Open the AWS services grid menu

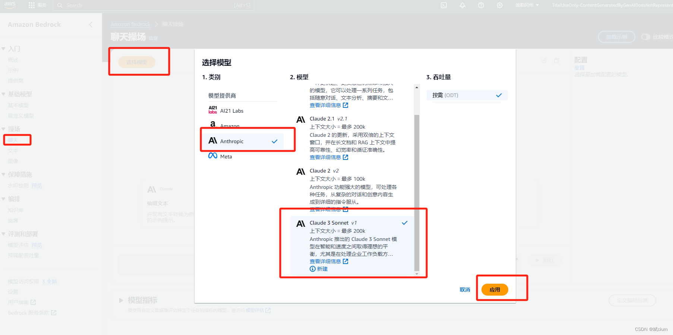32,5
